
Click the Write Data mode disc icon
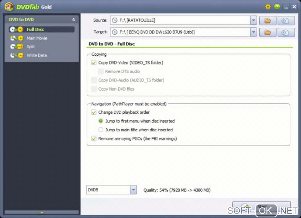17,55
